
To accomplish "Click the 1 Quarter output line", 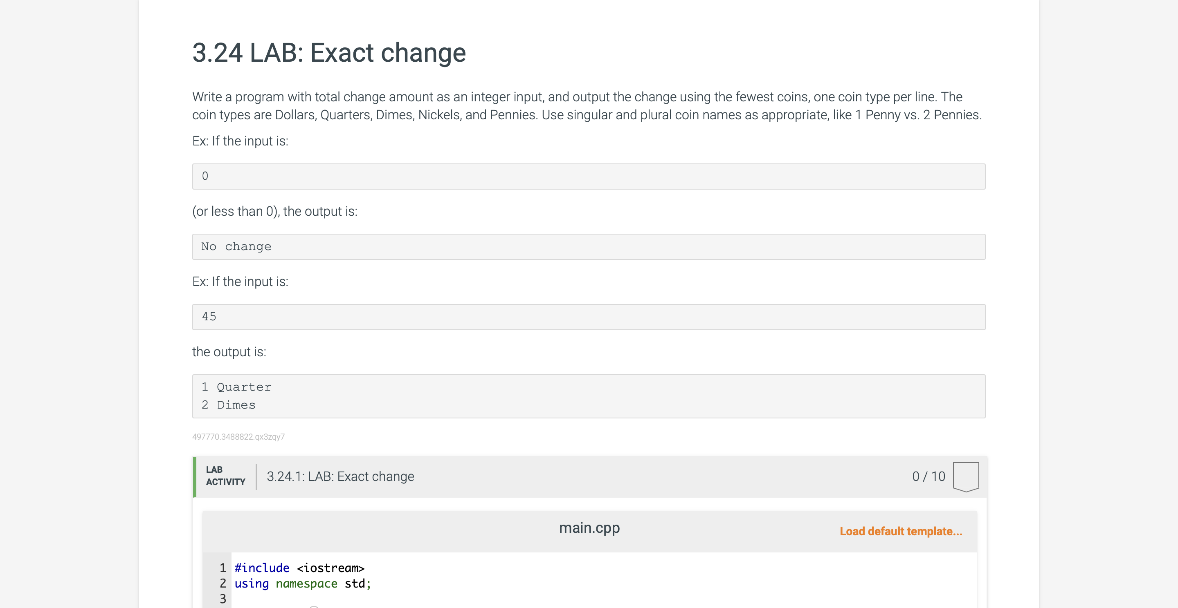I will [x=236, y=387].
